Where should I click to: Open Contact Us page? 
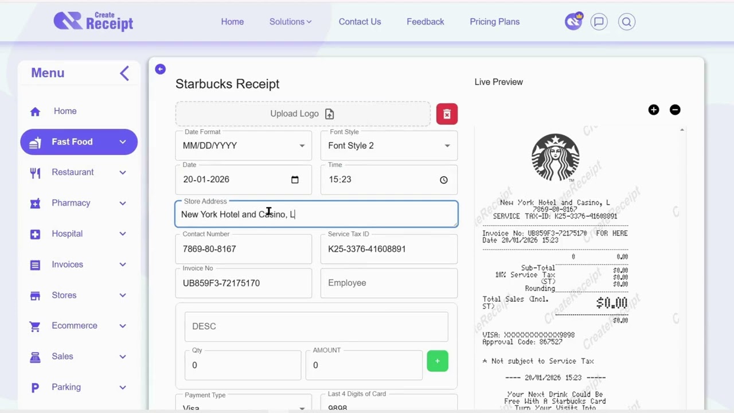(360, 22)
